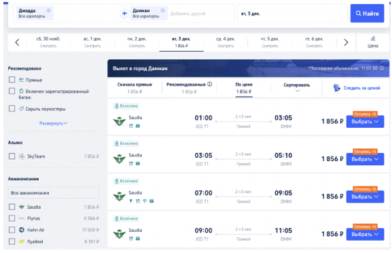Click power outlet icon on 07:00 flight
This screenshot has width=392, height=253.
pos(130,201)
